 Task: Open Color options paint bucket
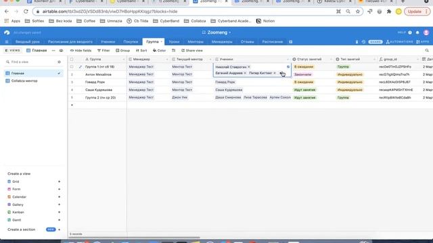tap(160, 51)
